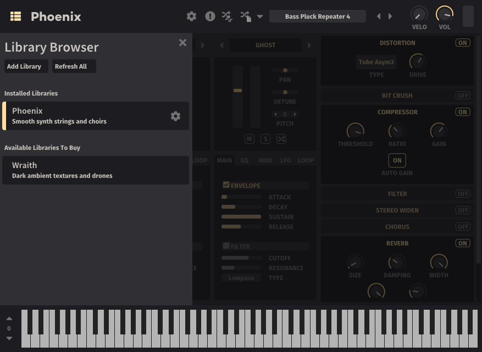Open the library grid menu icon
This screenshot has height=352, width=482.
pyautogui.click(x=16, y=16)
